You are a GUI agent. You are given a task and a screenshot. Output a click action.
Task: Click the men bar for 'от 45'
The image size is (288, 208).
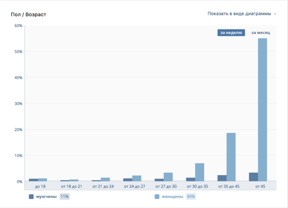click(x=253, y=177)
